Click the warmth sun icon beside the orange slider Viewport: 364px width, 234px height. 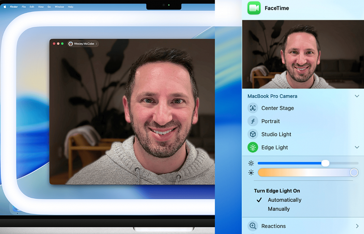coord(251,172)
